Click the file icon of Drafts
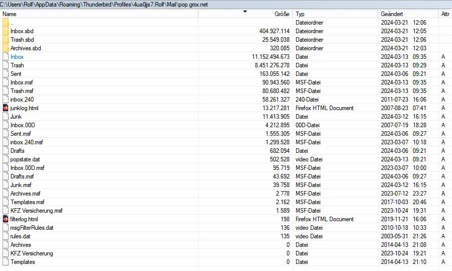Screen dimensions: 452x271 pyautogui.click(x=6, y=151)
